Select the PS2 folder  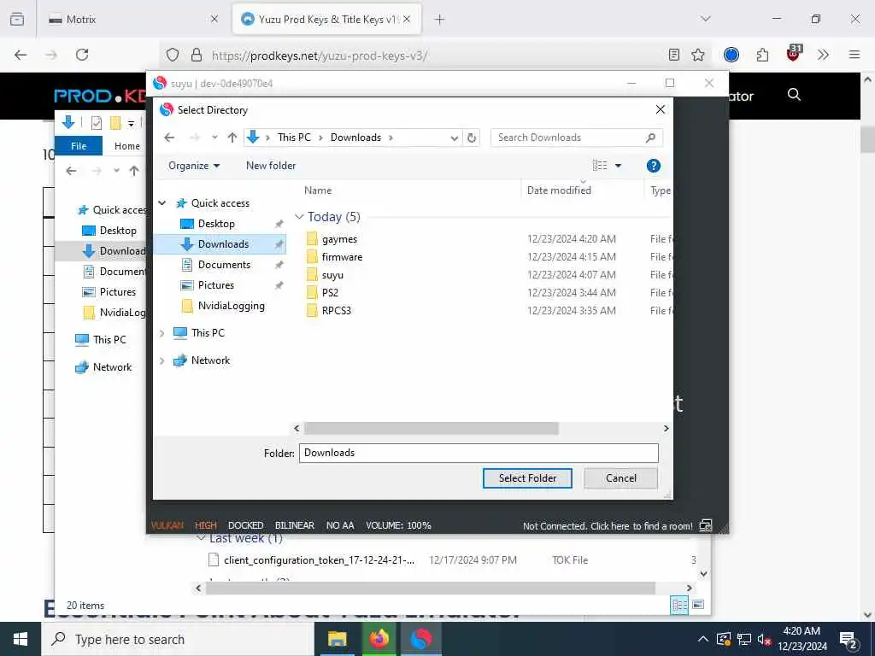330,293
